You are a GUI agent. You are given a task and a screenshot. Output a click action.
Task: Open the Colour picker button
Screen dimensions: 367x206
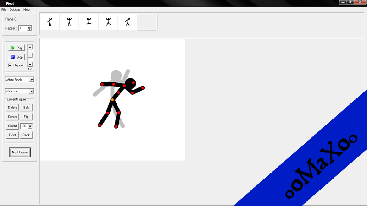coord(12,126)
